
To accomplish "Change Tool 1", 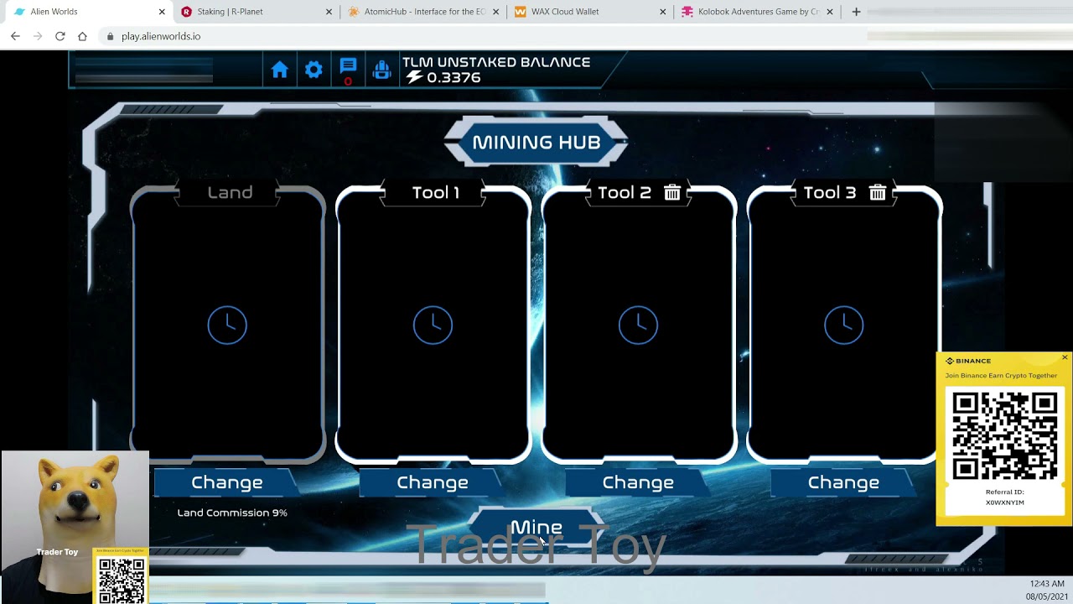I will click(433, 482).
